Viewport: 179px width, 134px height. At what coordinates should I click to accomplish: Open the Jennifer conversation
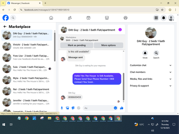pos(27,102)
